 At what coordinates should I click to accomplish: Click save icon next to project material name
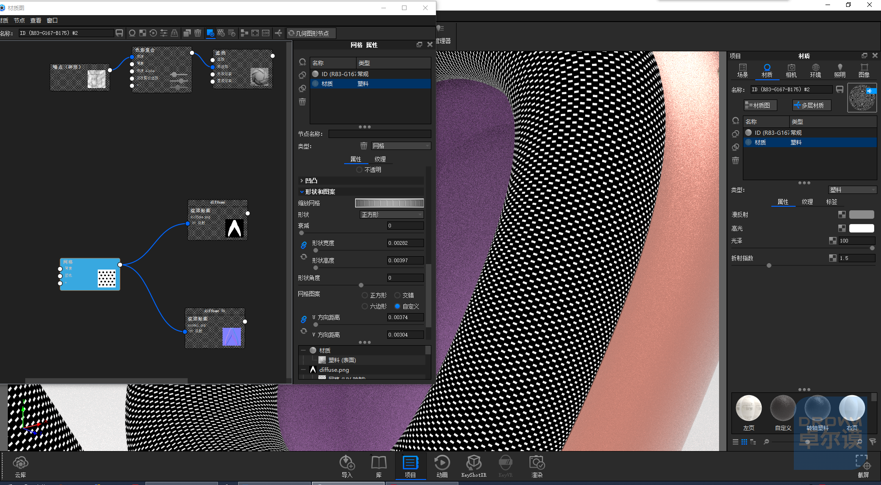(840, 89)
